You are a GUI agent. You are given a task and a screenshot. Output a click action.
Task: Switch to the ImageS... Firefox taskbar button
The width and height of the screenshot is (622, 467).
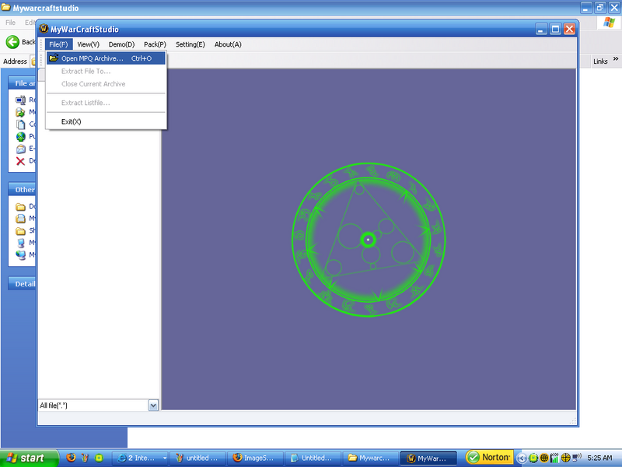tap(254, 458)
